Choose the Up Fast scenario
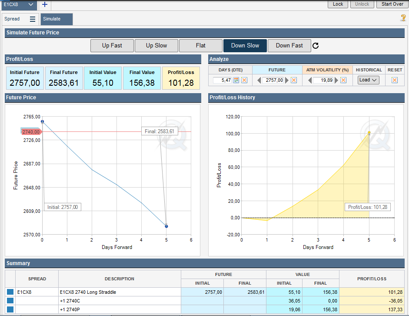This screenshot has height=316, width=409. pyautogui.click(x=112, y=46)
